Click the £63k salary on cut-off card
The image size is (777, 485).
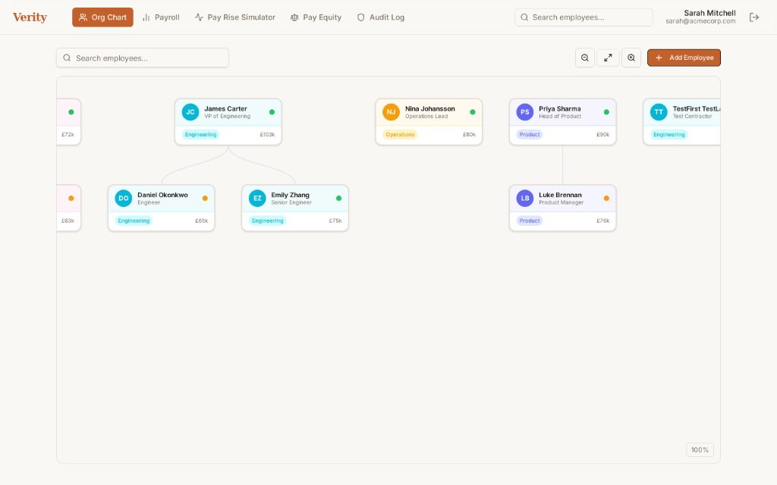point(68,221)
